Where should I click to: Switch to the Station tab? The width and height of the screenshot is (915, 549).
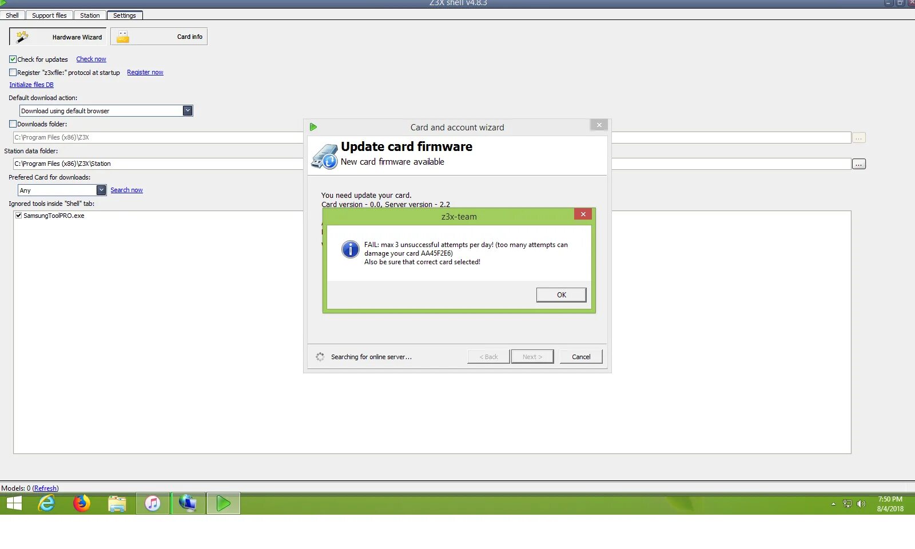pyautogui.click(x=90, y=15)
